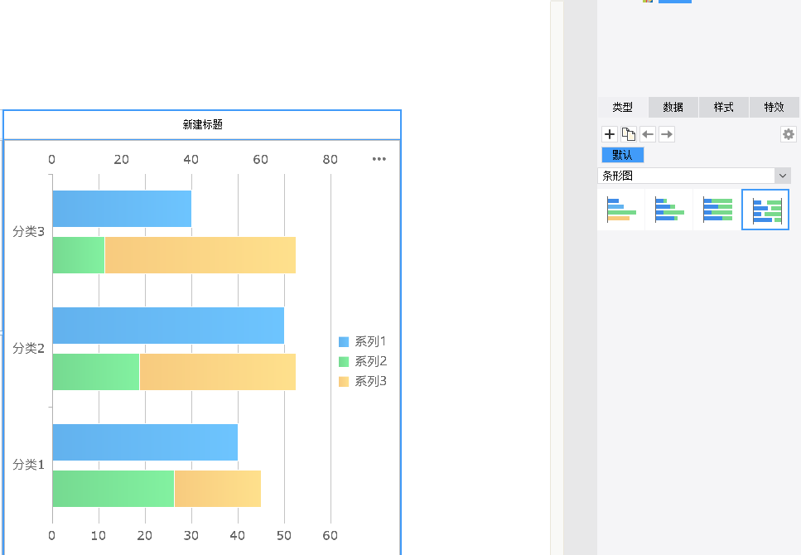Click the orange 系列3 bar in 分类1
Screen dimensions: 801x555
(218, 489)
